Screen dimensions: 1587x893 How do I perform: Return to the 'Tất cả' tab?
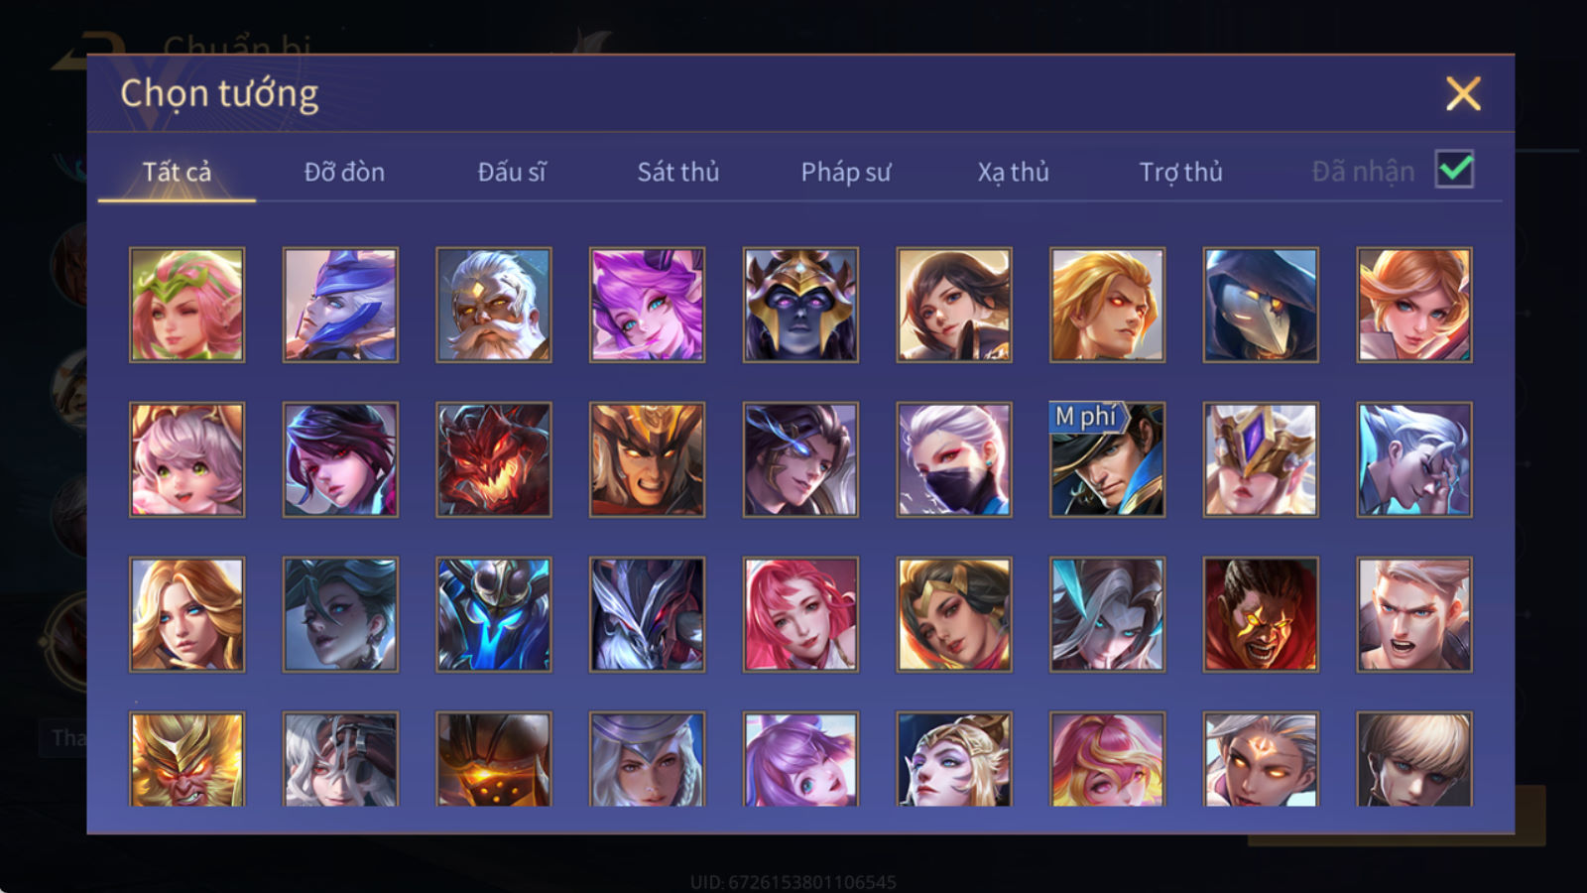[x=177, y=172]
